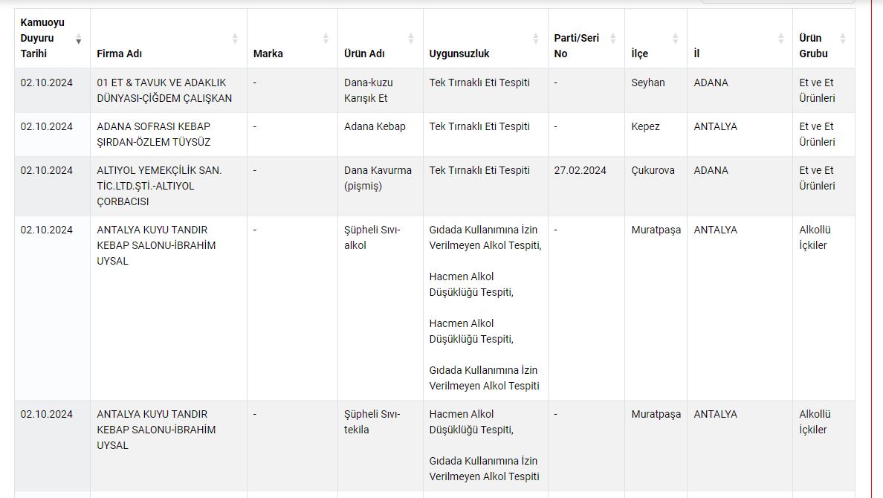Click the Marka column sort arrows
This screenshot has height=498, width=883.
pyautogui.click(x=326, y=39)
